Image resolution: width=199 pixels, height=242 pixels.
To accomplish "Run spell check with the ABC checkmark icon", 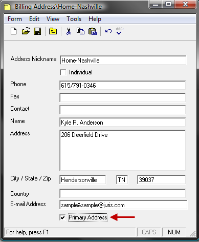I will point(120,31).
